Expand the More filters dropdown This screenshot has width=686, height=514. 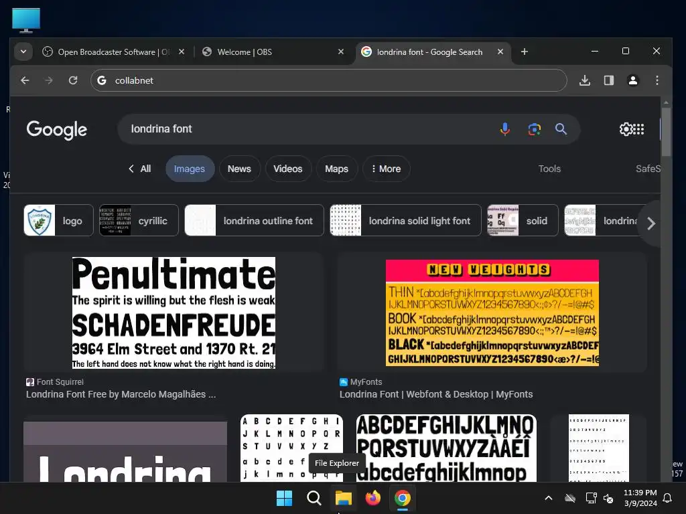click(x=386, y=169)
